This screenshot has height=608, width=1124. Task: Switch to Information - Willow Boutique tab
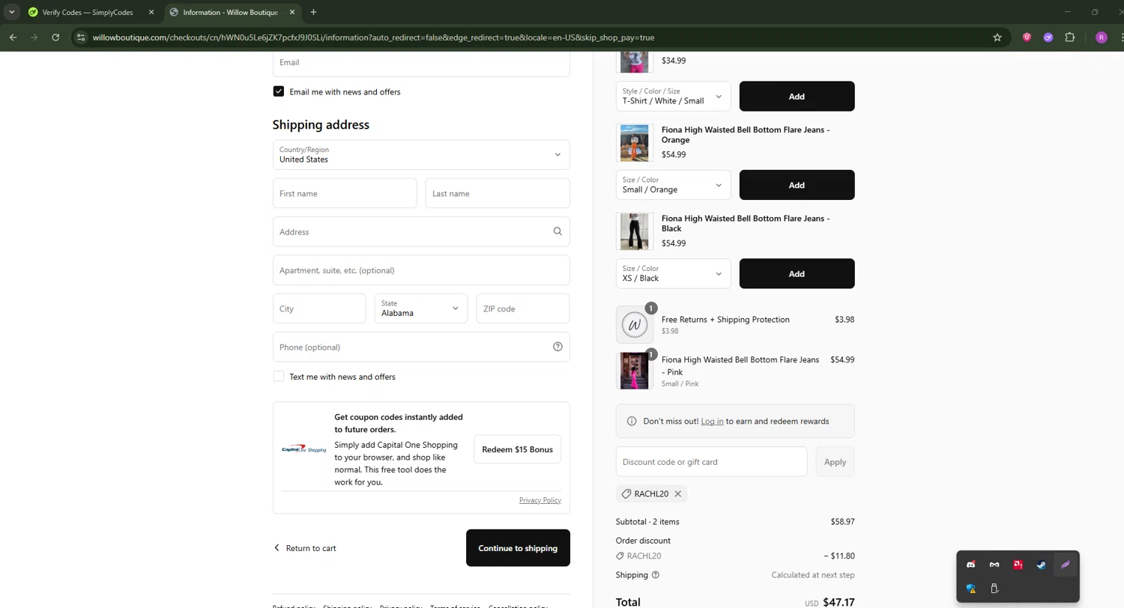231,12
